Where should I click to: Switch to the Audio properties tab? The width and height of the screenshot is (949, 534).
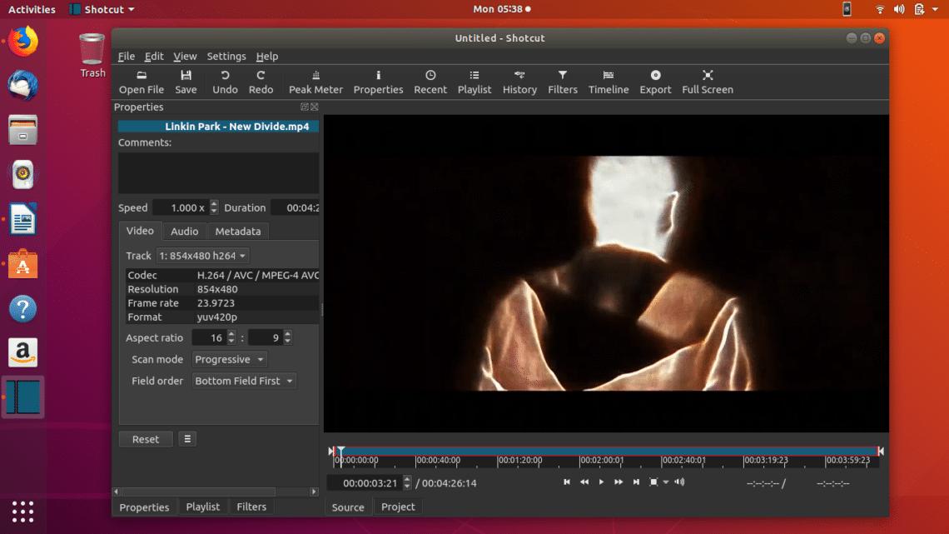(184, 232)
